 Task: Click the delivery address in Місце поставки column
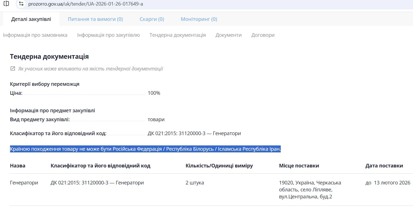point(310,190)
